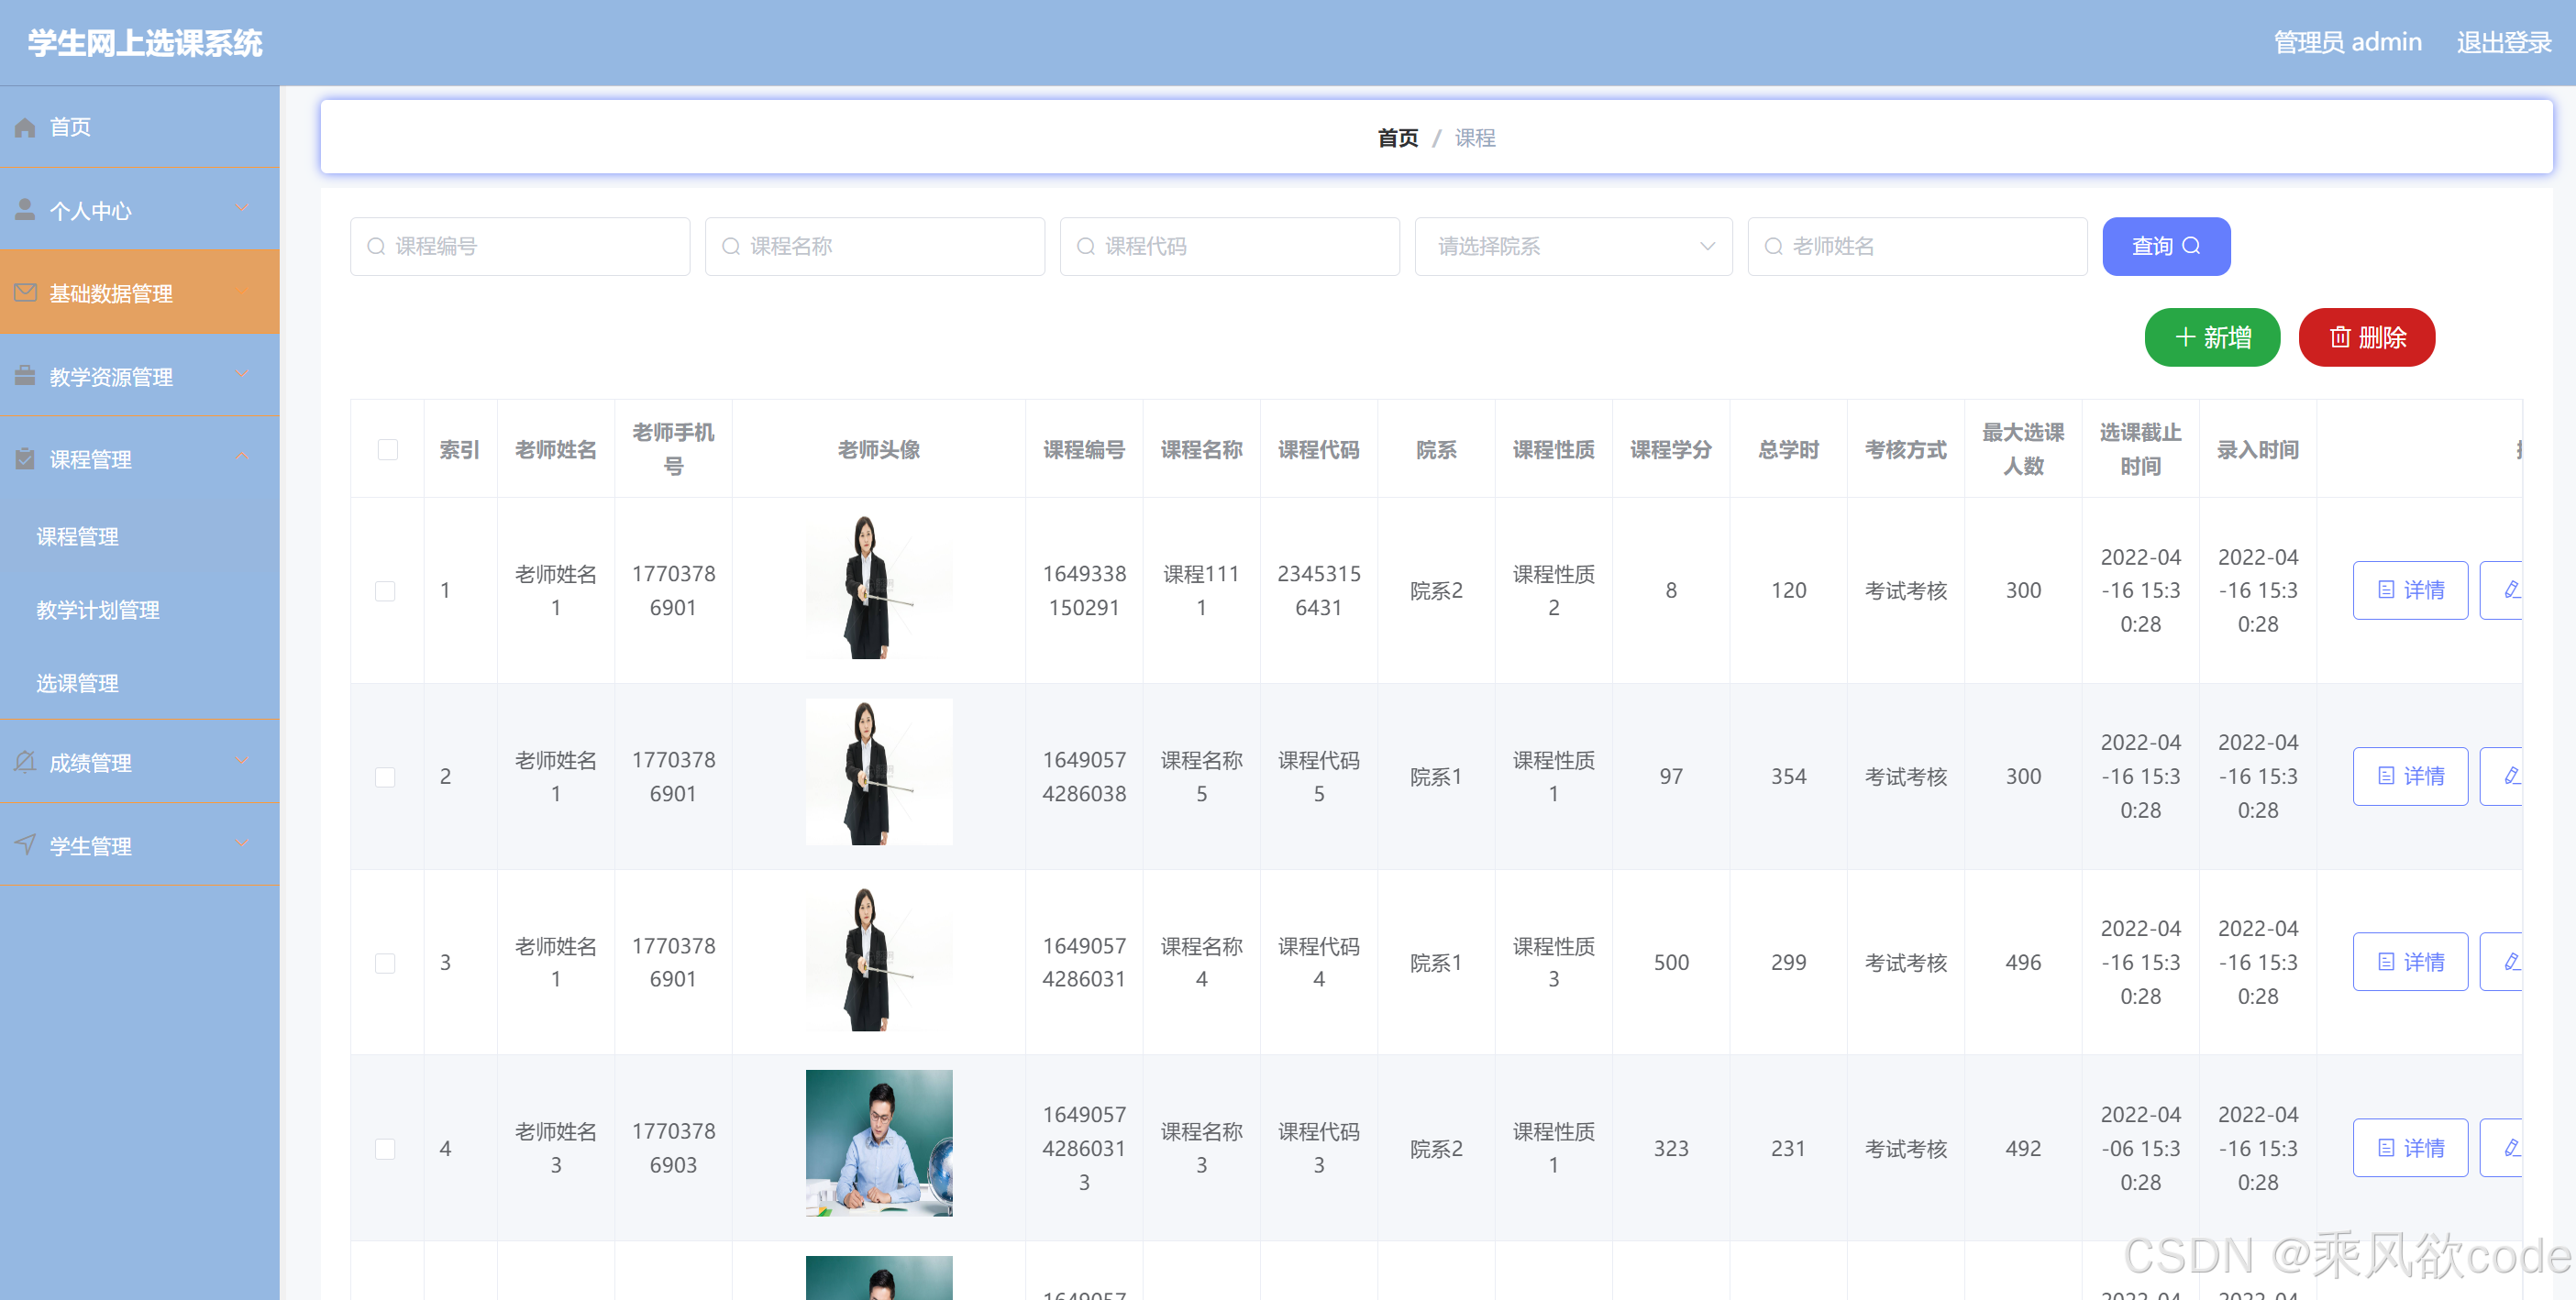The image size is (2576, 1300).
Task: Click the envelope icon for 基础数据管理
Action: (x=26, y=293)
